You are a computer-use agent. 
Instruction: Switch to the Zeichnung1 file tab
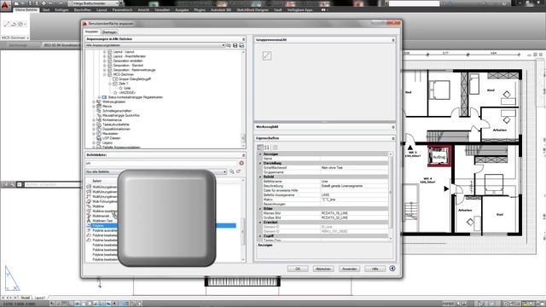(x=17, y=45)
